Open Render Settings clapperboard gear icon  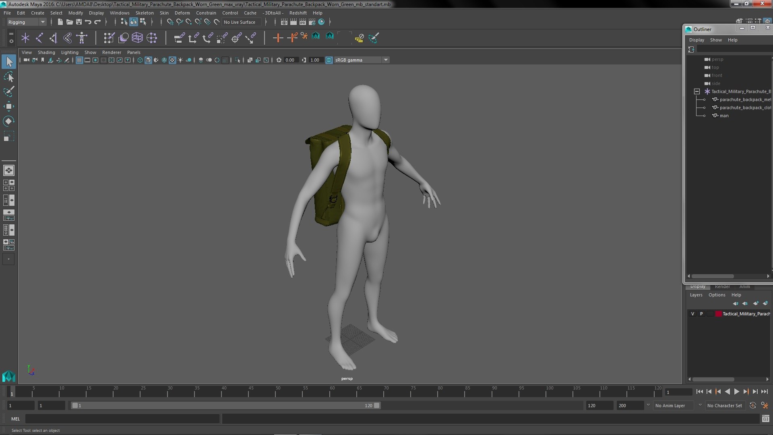(x=312, y=22)
